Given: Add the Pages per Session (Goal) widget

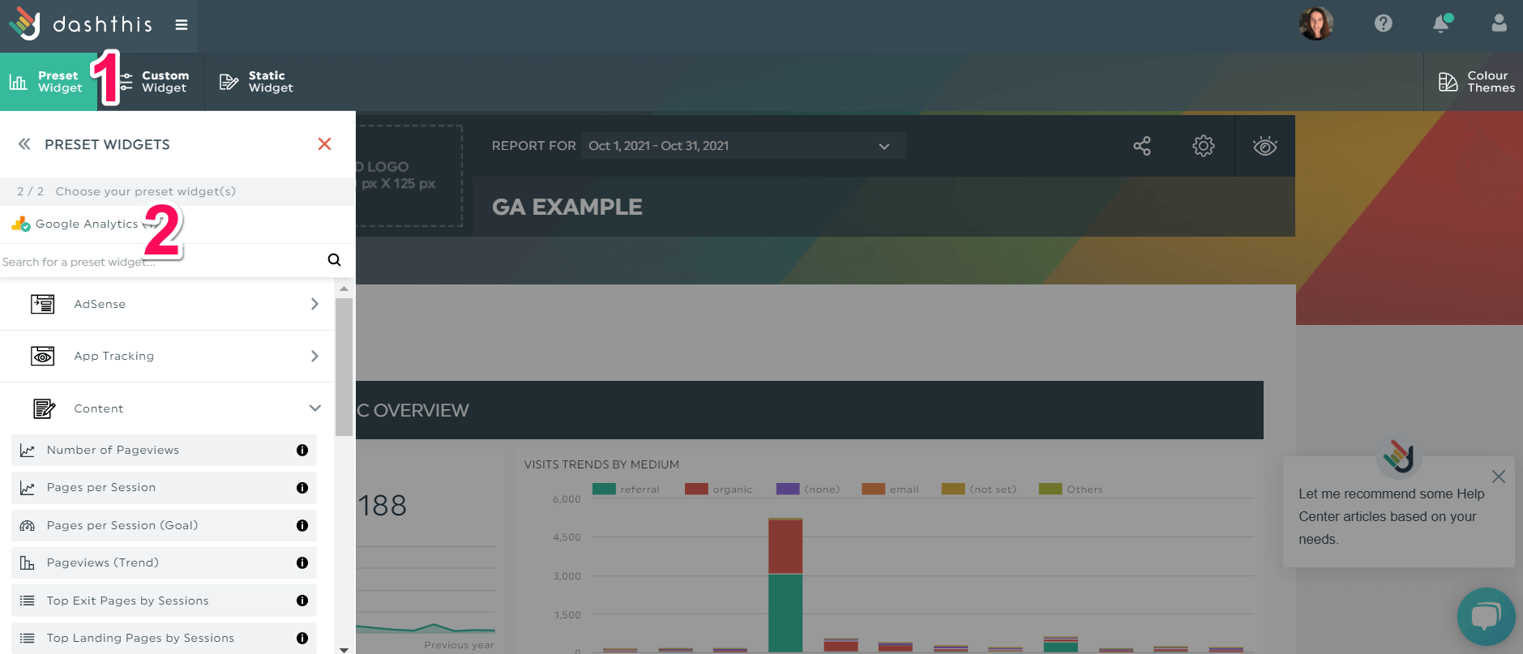Looking at the screenshot, I should (164, 525).
